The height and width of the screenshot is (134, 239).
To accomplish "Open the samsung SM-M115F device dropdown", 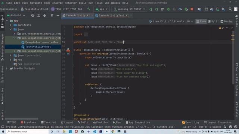I will [x=129, y=9].
